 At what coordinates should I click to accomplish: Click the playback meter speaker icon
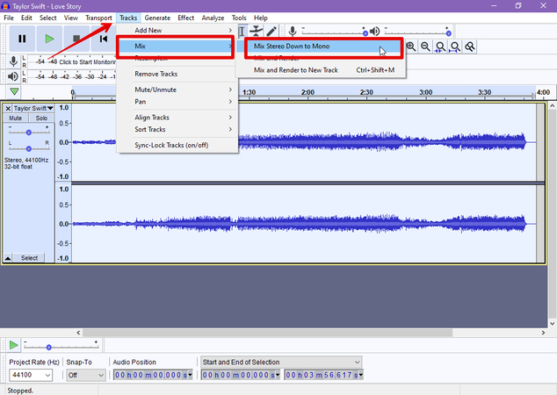click(13, 76)
